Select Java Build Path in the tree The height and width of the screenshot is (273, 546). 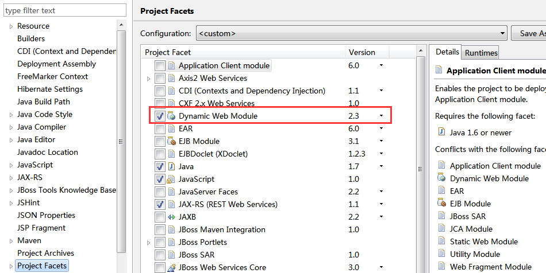pyautogui.click(x=44, y=102)
